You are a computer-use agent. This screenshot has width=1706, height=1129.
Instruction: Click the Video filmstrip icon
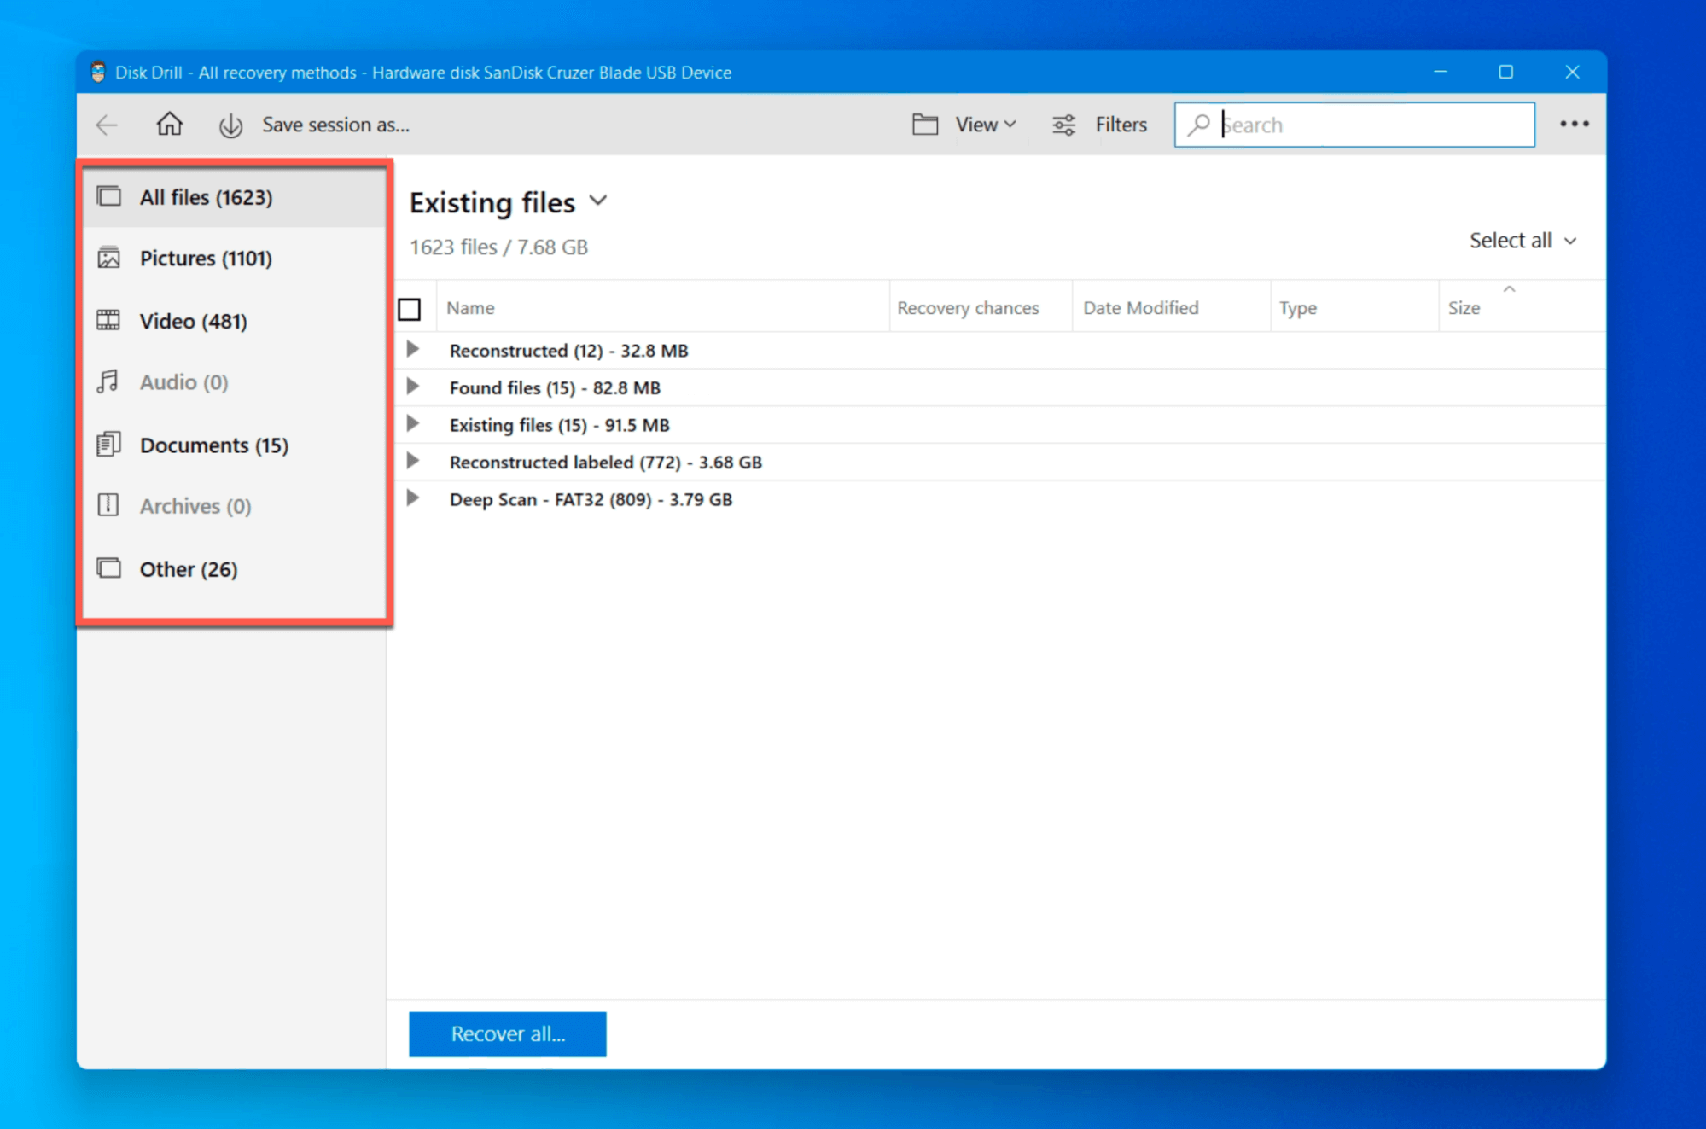pyautogui.click(x=109, y=321)
